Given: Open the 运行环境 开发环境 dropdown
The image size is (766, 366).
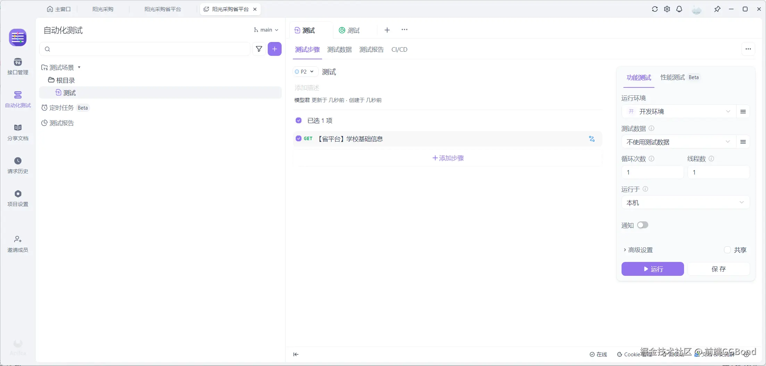Looking at the screenshot, I should pos(679,111).
